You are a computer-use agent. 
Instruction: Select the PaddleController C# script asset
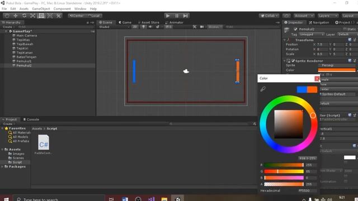[x=44, y=145]
